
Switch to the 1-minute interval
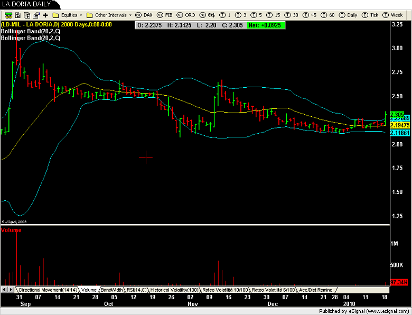tap(224, 15)
